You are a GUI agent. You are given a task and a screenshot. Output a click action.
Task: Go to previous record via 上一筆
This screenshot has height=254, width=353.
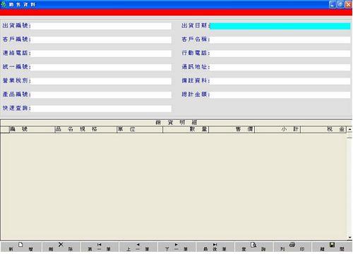[x=138, y=247]
